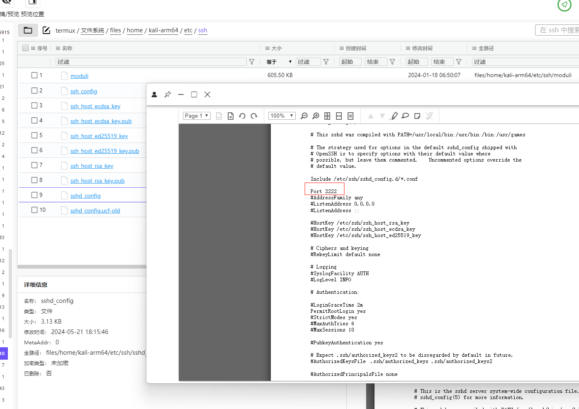Click the 预览位置 toolbar icon
The height and width of the screenshot is (409, 579).
tap(33, 2)
